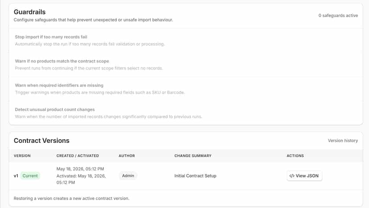Viewport: 369px width, 208px height.
Task: Click the 'Configure safeguards that help prevent' subtitle
Action: [x=93, y=20]
